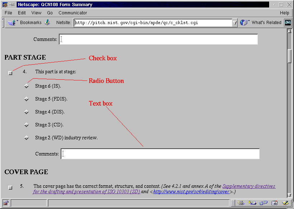Viewport: 294px width, 209px height.
Task: Open the nist.gov sc4 editing cover link
Action: tap(191, 192)
